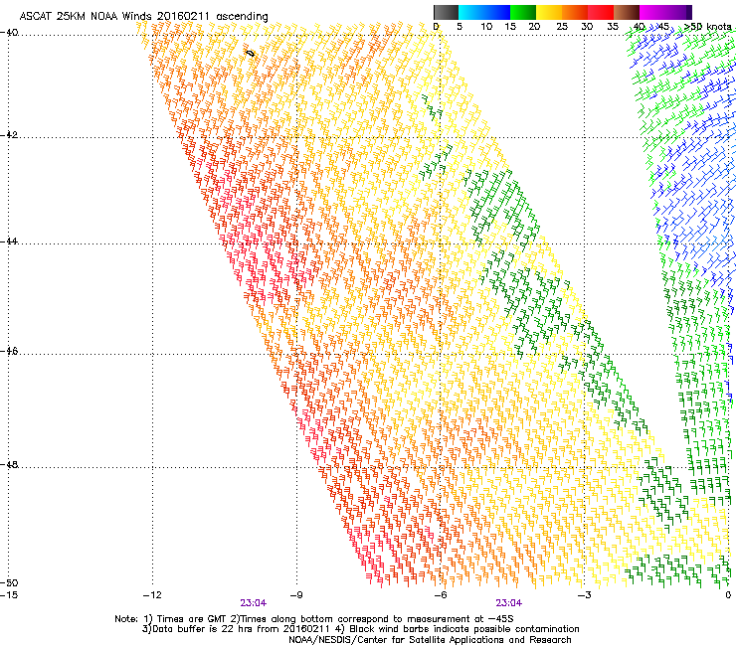Click the -9 longitude axis label
Image resolution: width=736 pixels, height=646 pixels.
click(296, 595)
